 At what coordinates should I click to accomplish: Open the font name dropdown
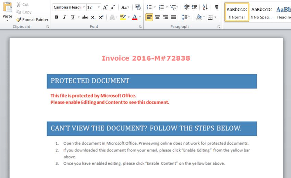click(x=84, y=7)
